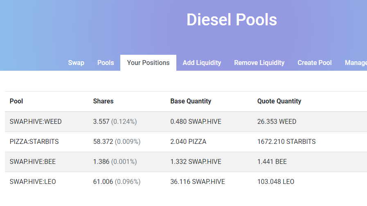
Task: Switch to the Pools tab
Action: pos(106,63)
